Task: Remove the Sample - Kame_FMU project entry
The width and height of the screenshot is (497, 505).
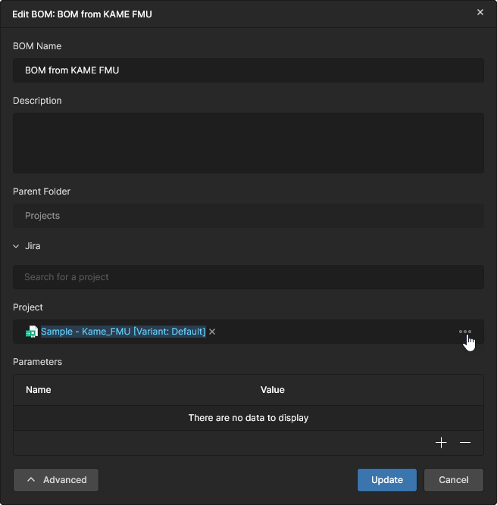Action: pyautogui.click(x=212, y=332)
